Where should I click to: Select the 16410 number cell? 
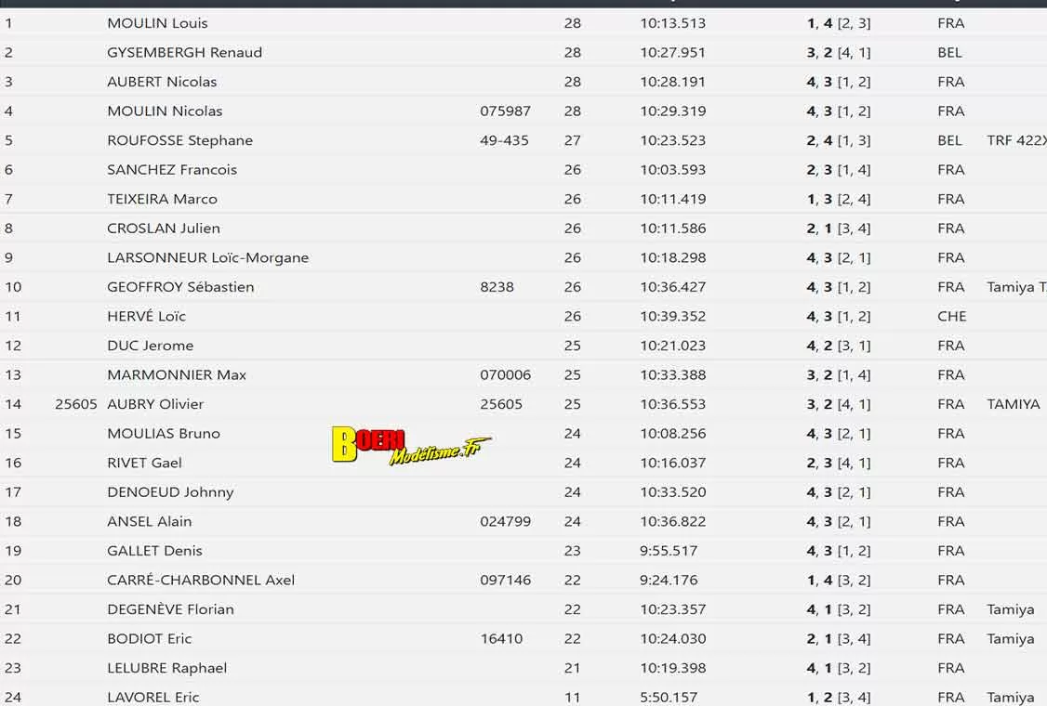(x=501, y=638)
